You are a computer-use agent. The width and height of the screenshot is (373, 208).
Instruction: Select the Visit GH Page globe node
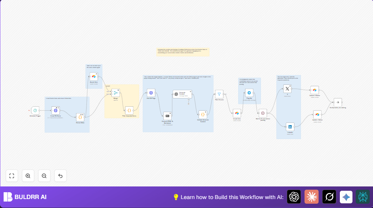coord(151,93)
